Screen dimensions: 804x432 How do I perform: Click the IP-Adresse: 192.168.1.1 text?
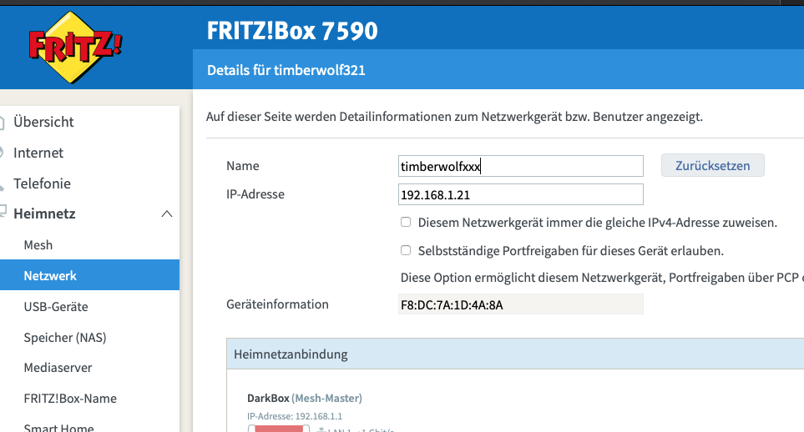(295, 416)
